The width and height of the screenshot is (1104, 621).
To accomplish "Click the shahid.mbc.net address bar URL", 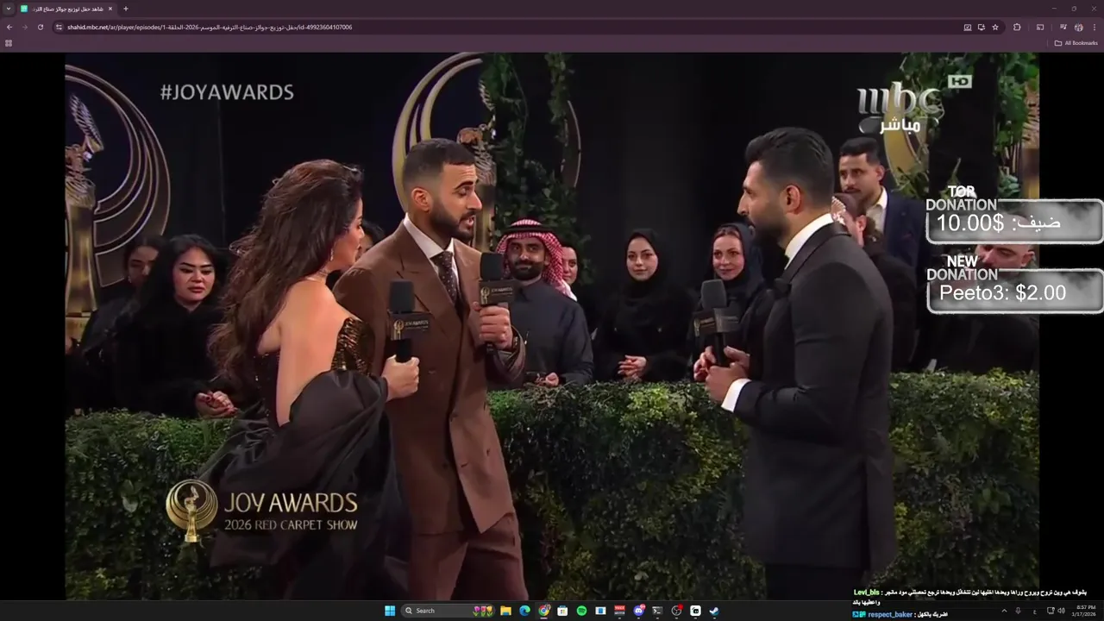I will coord(210,27).
